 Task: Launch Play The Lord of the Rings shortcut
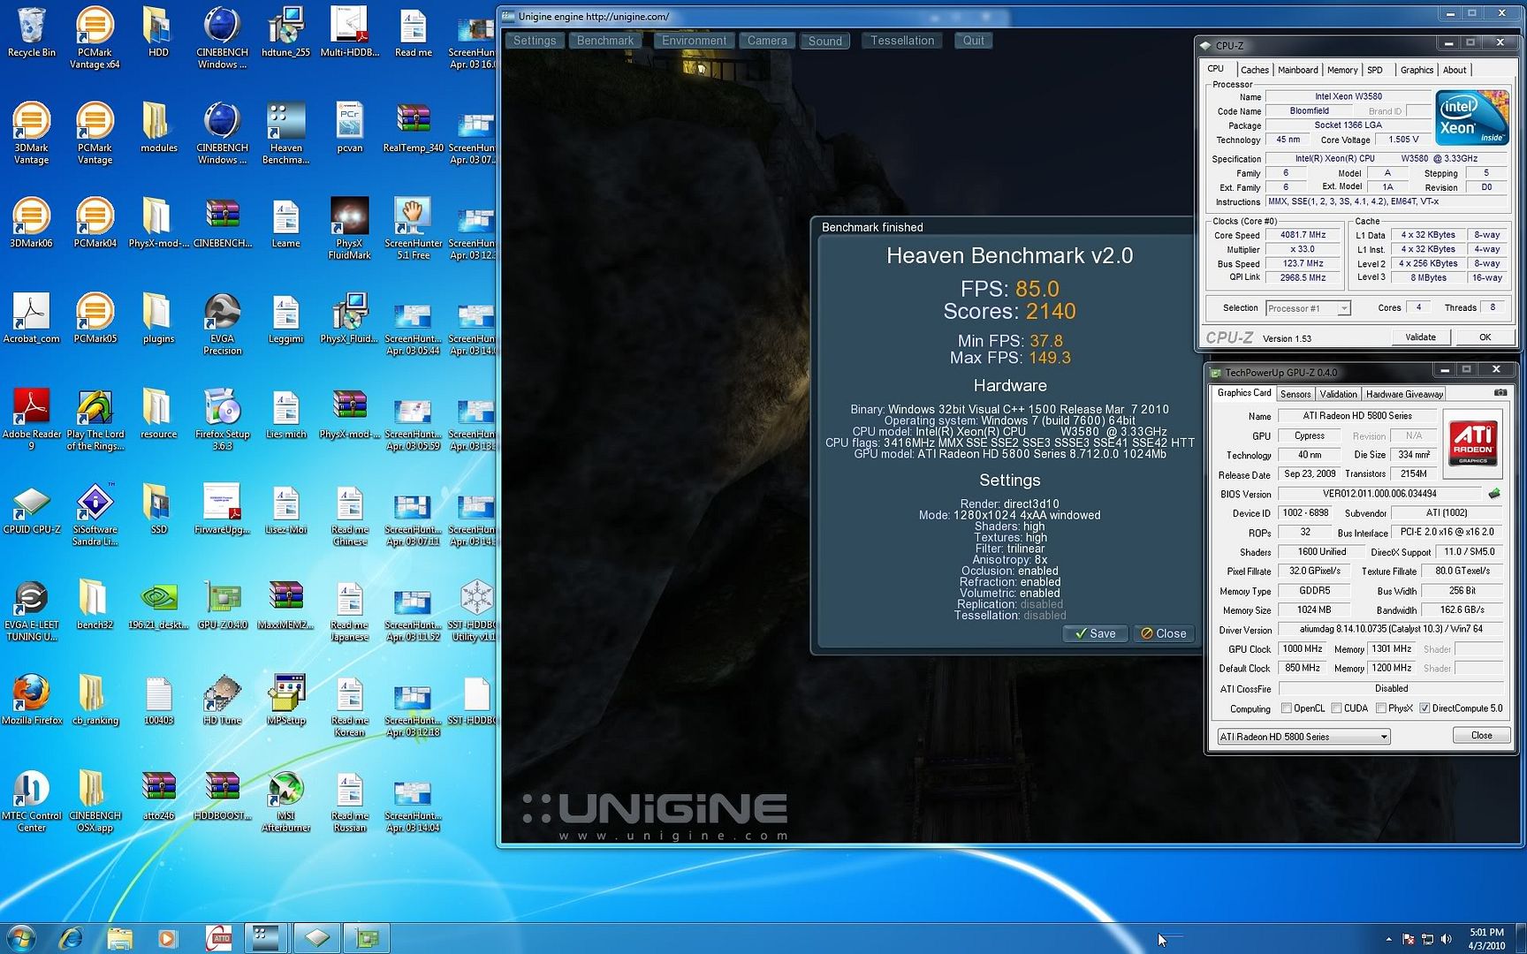click(x=95, y=420)
